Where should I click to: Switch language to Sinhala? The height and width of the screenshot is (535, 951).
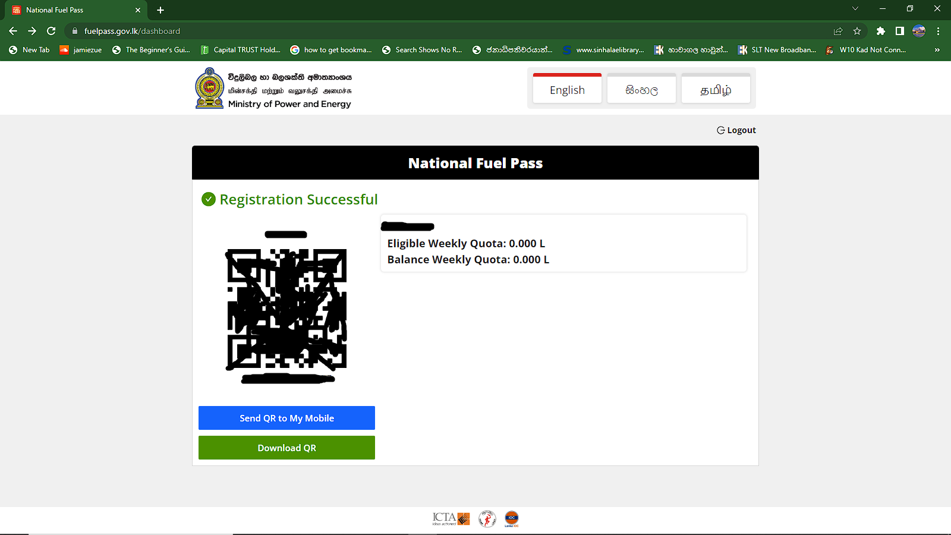point(641,89)
